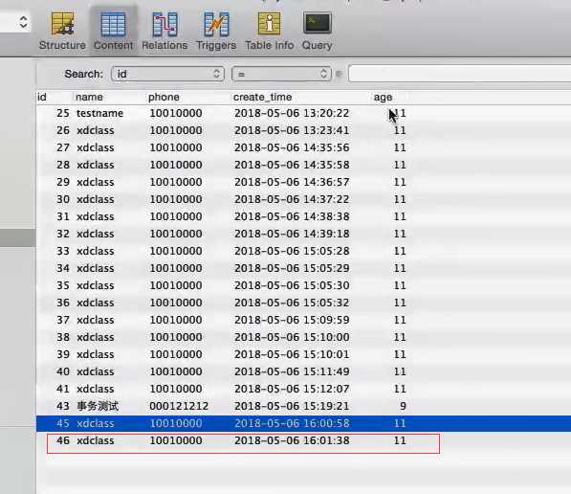Select timestamp 2018-05-06 15:05:30
The width and height of the screenshot is (571, 494).
click(x=292, y=285)
